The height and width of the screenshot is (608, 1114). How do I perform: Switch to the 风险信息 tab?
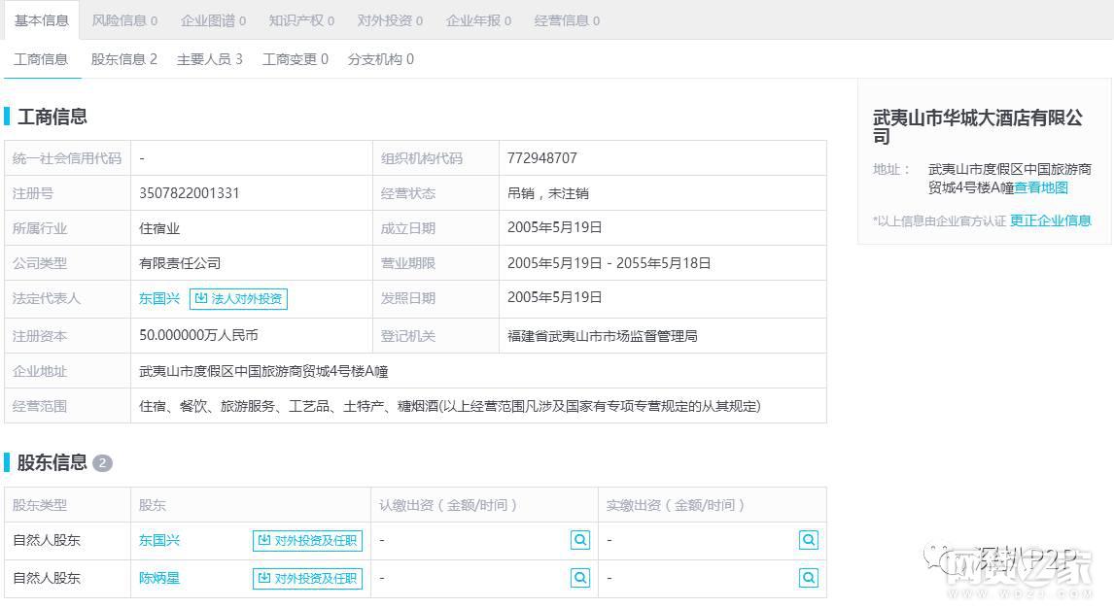tap(124, 20)
